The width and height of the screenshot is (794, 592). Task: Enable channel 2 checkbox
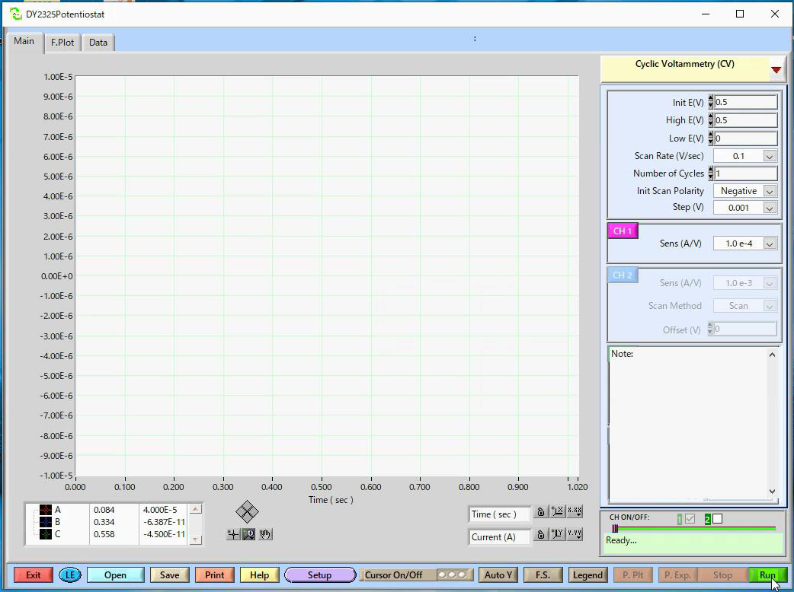[717, 519]
